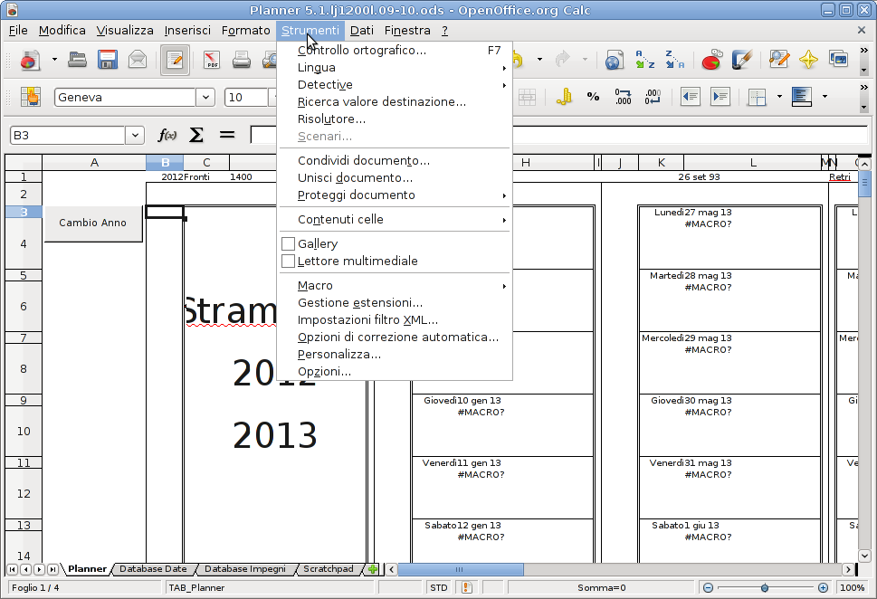Expand the Detective submenu
The height and width of the screenshot is (599, 877).
point(395,85)
